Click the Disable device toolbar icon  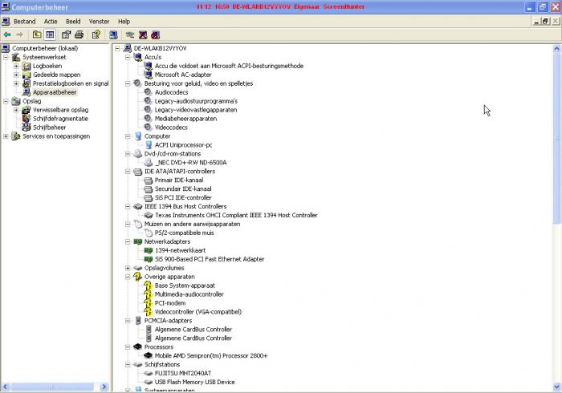pos(143,34)
